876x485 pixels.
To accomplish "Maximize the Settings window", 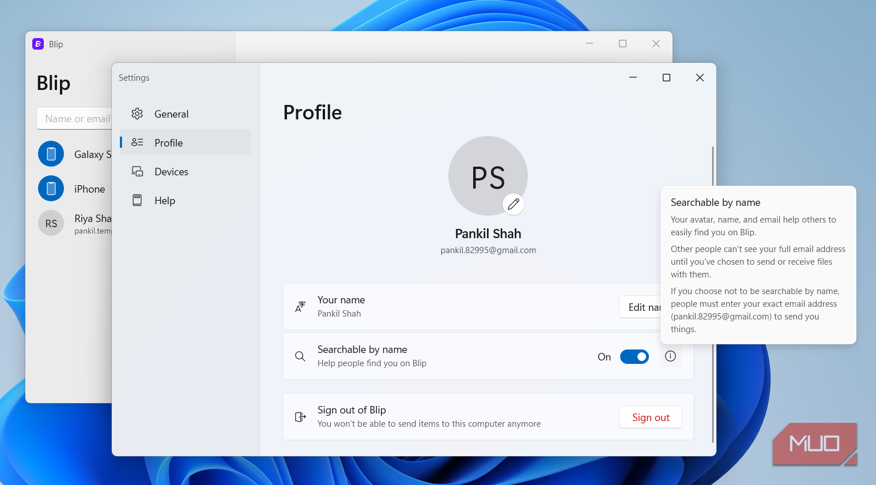I will tap(666, 77).
